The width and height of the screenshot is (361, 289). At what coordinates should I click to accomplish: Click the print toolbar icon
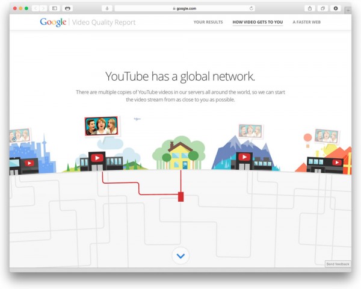click(x=67, y=8)
